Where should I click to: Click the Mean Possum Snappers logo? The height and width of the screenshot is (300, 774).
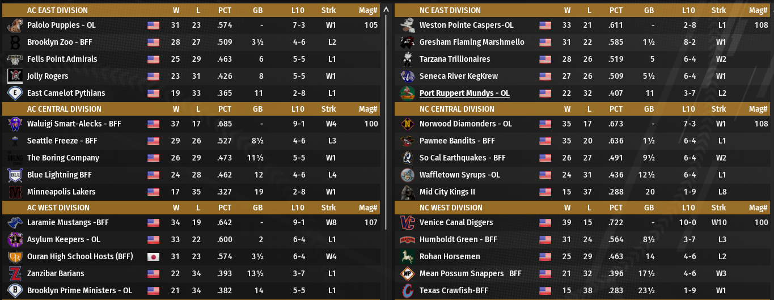pos(407,274)
